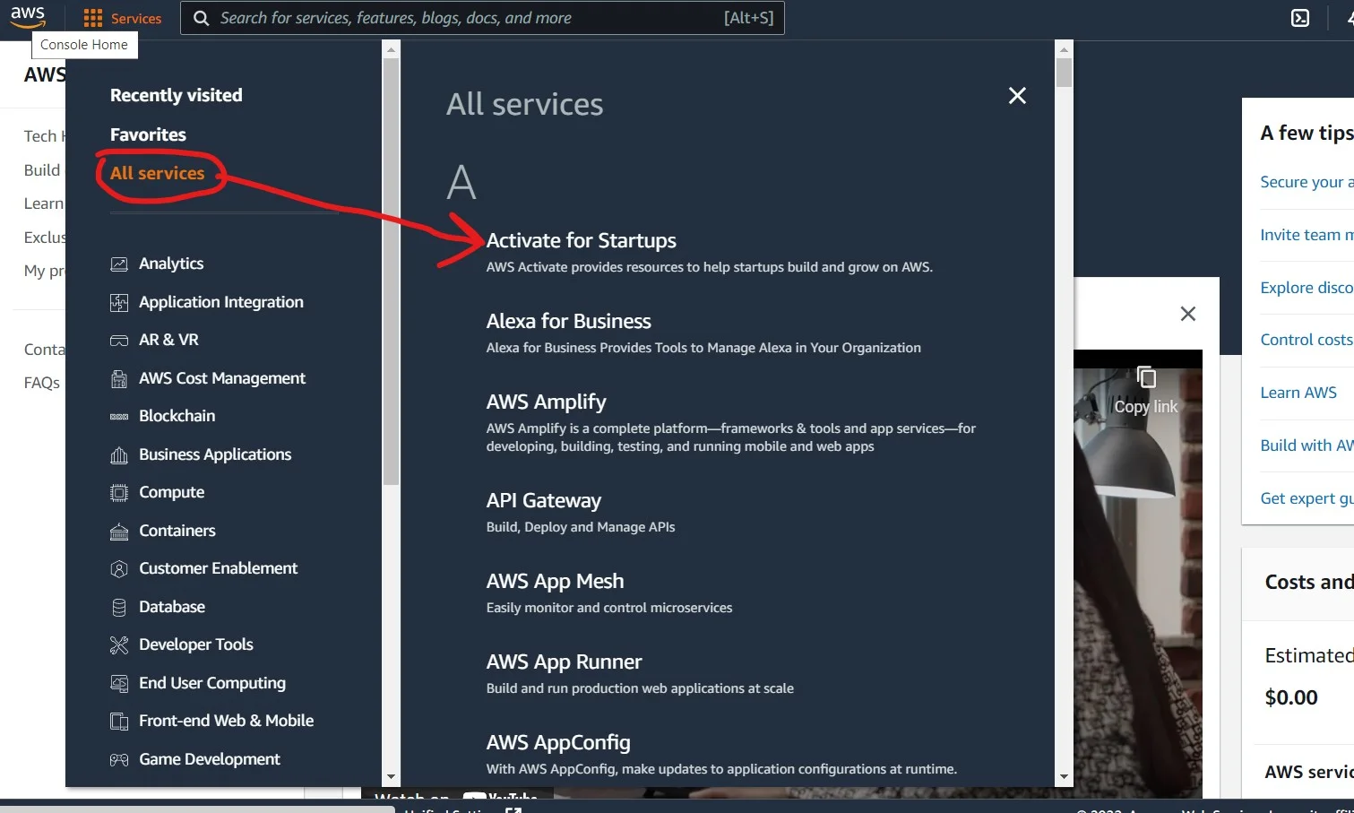Click the Containers category icon
This screenshot has height=813, width=1354.
point(119,531)
